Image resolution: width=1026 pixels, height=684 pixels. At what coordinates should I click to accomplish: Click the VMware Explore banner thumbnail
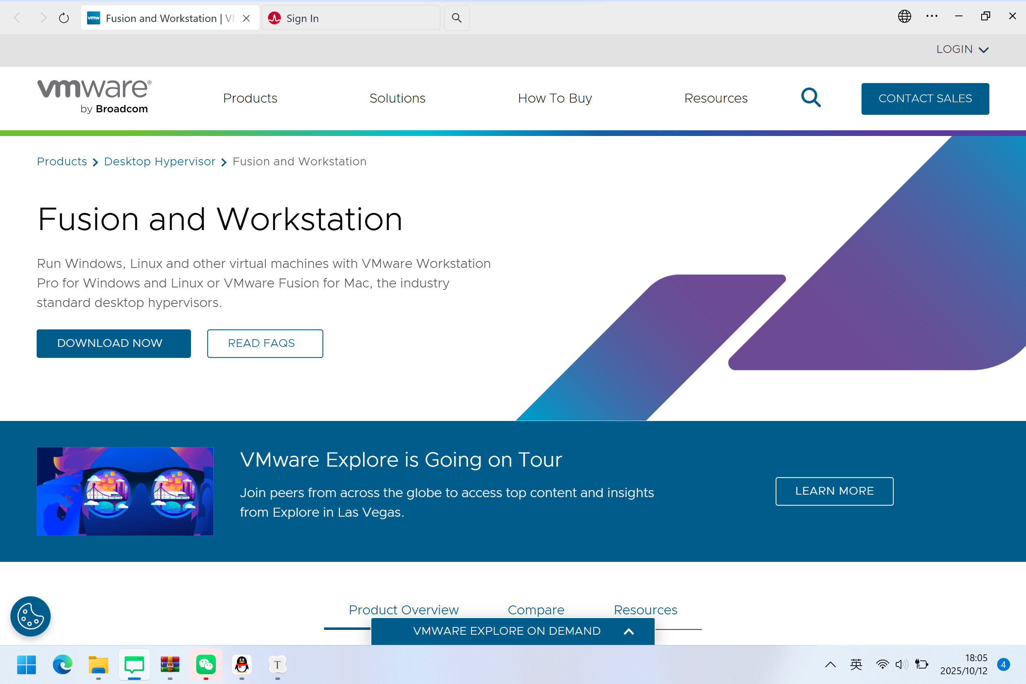click(125, 491)
